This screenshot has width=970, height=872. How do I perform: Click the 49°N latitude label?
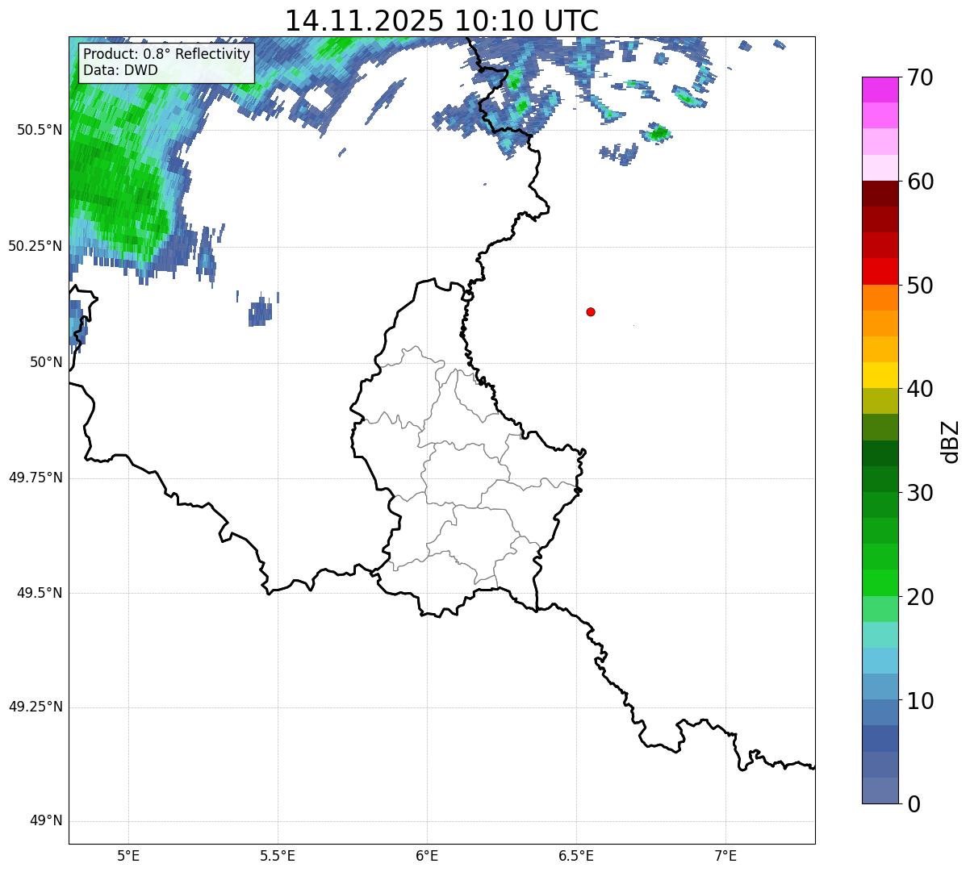[x=46, y=821]
